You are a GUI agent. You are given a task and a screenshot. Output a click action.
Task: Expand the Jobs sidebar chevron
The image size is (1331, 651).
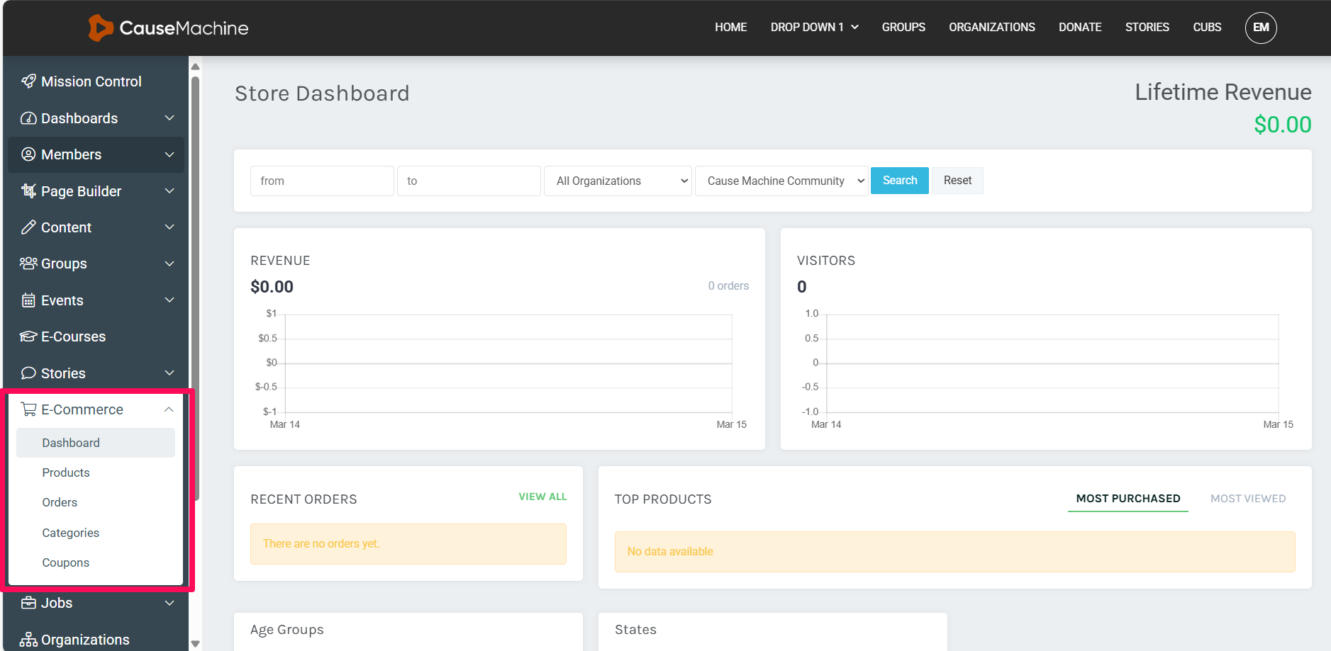tap(169, 603)
